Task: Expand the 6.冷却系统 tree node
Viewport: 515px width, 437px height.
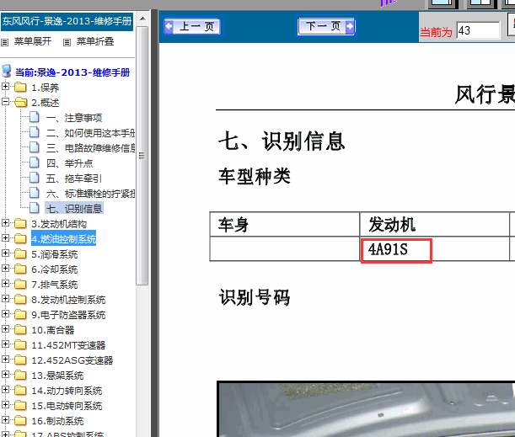Action: (x=5, y=268)
